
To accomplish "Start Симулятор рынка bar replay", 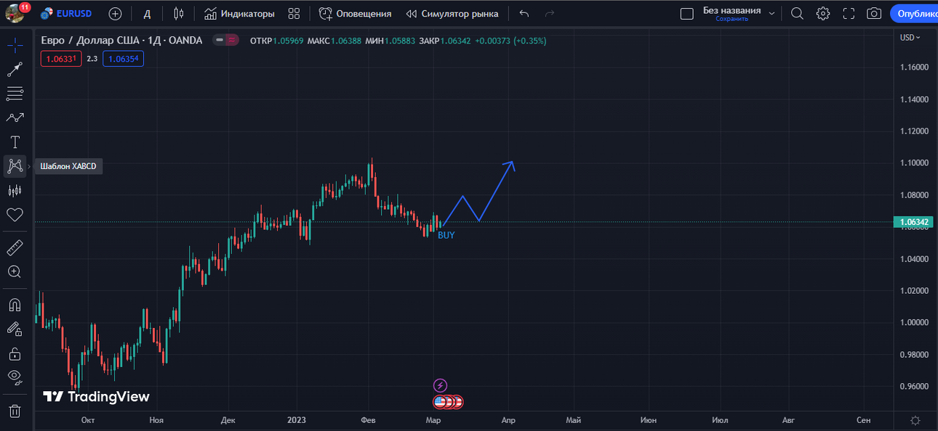I will point(452,14).
